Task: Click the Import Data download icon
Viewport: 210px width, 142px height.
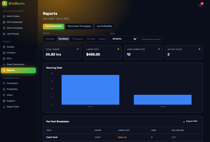Action: click(x=4, y=107)
